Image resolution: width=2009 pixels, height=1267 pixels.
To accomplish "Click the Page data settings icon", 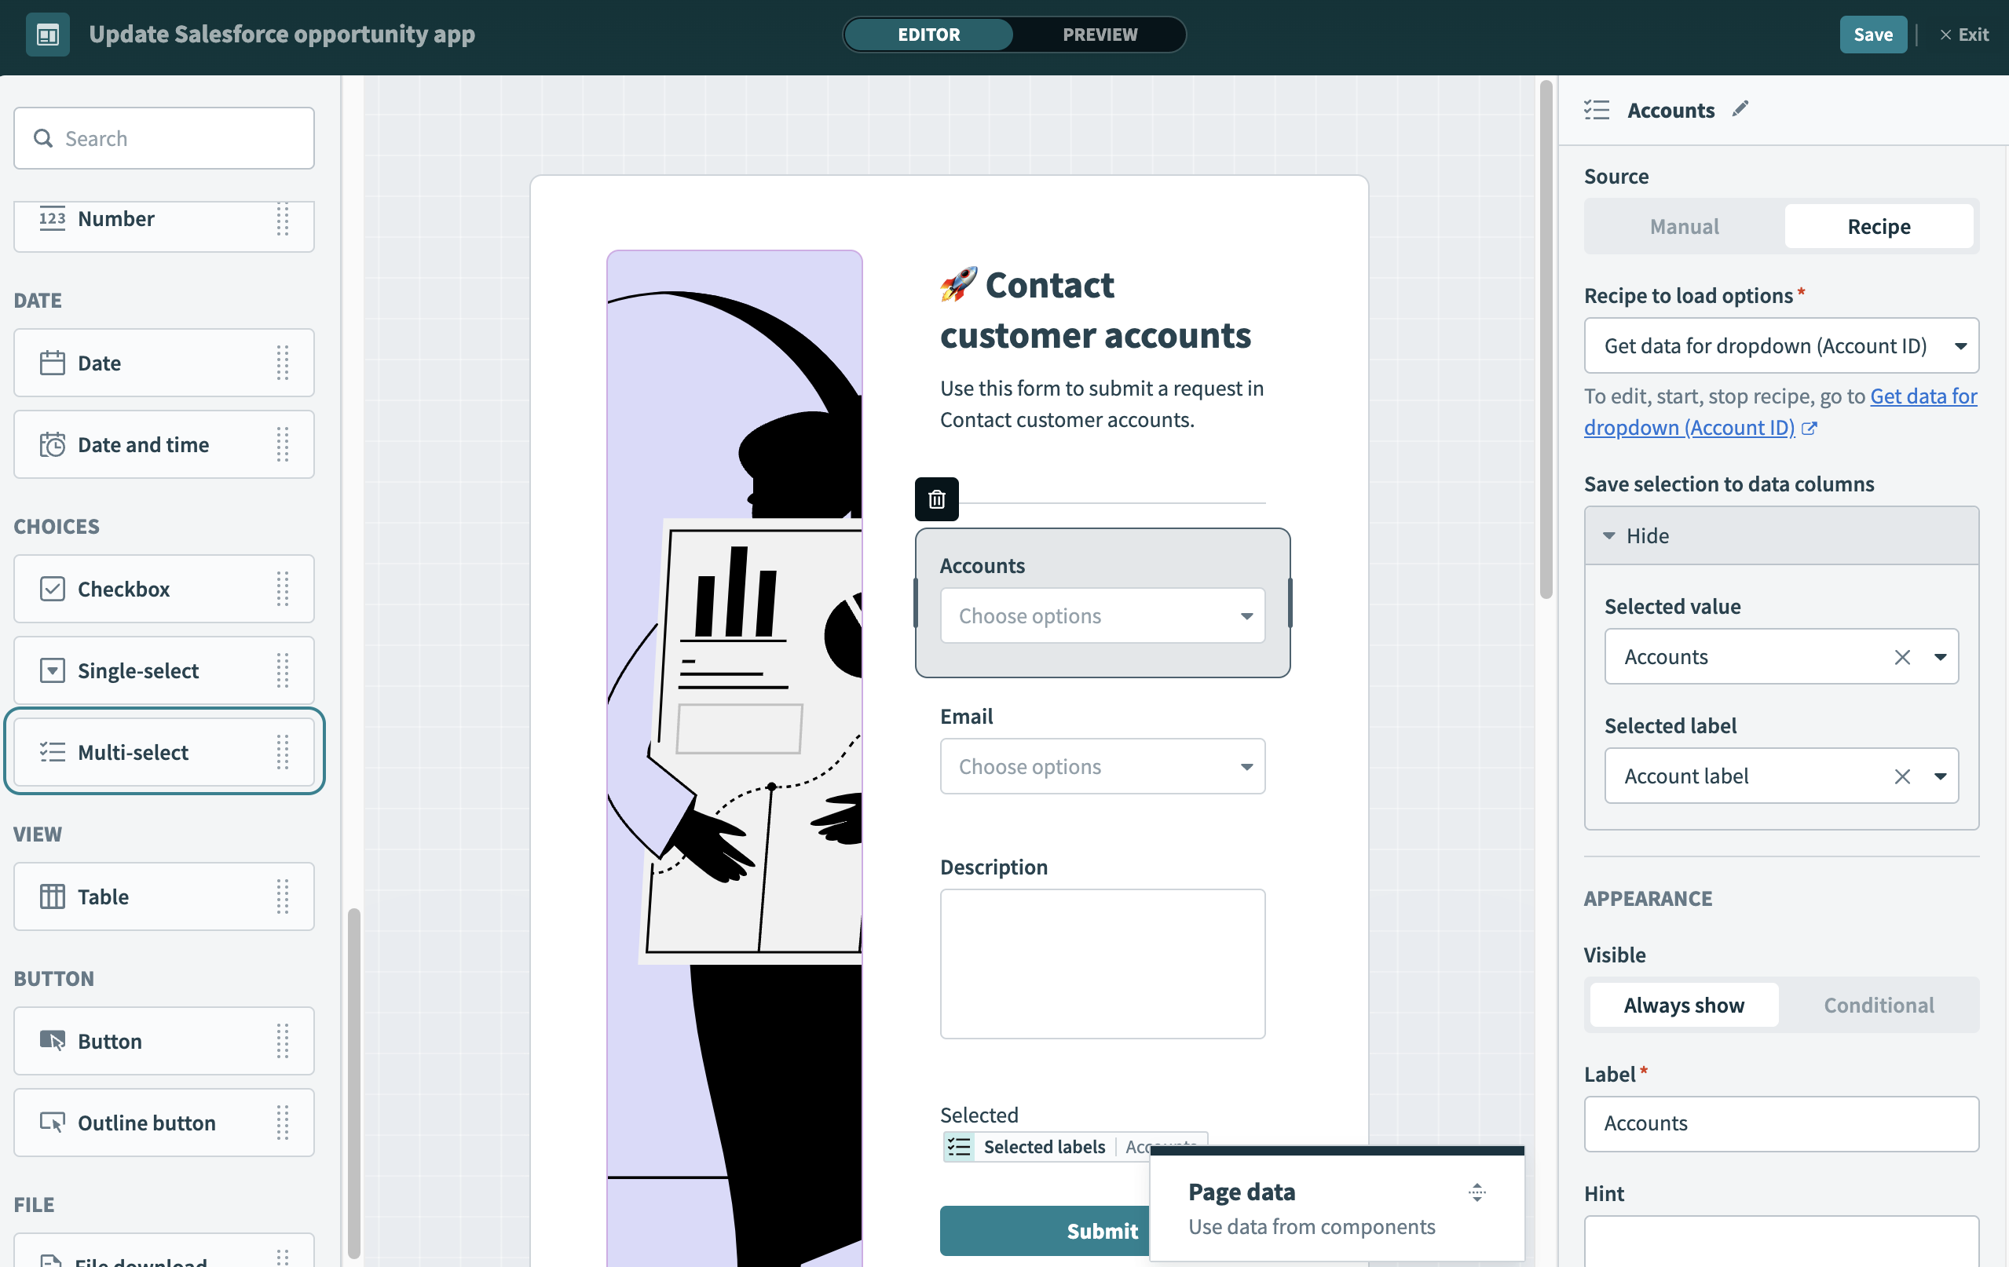I will [x=1477, y=1192].
